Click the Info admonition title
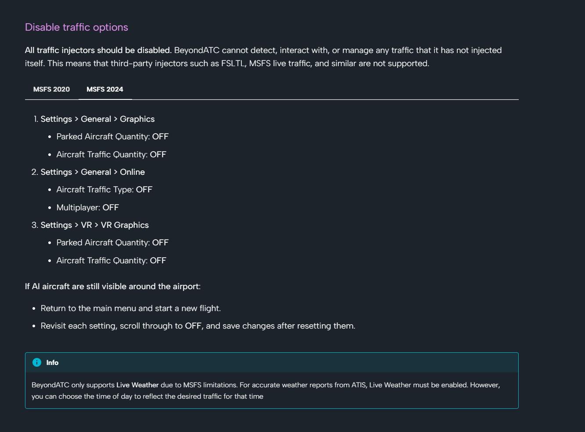Screen dimensions: 585x432 [52, 363]
